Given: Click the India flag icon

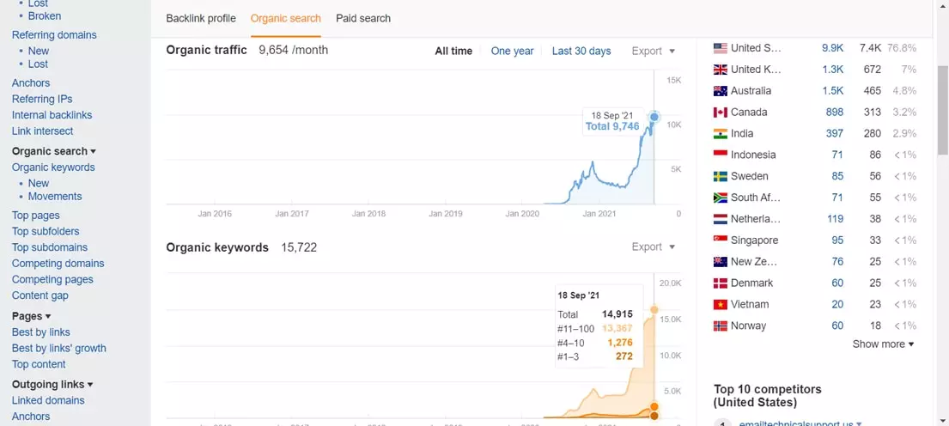Looking at the screenshot, I should pos(720,134).
